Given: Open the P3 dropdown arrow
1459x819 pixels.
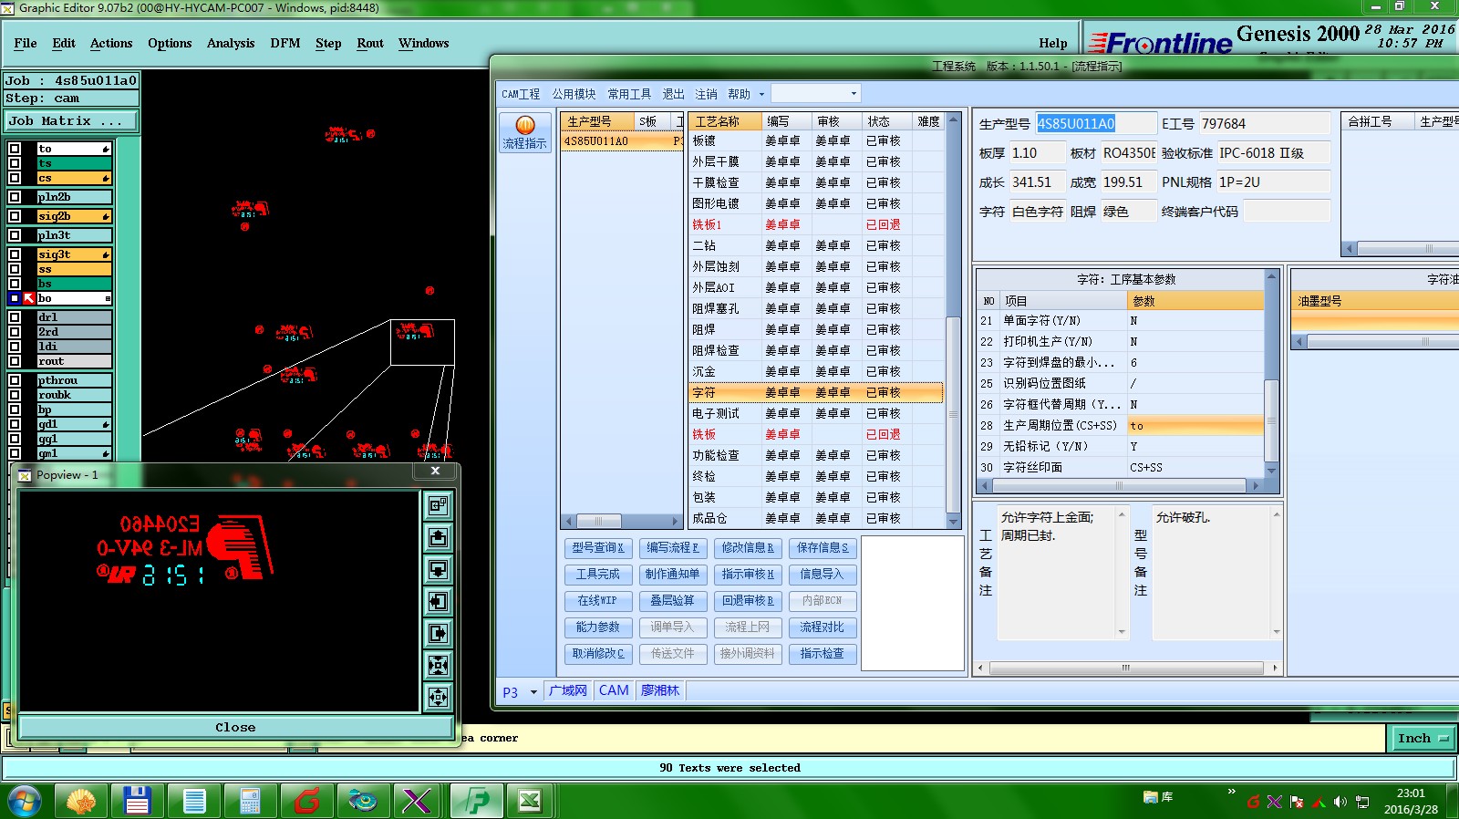Looking at the screenshot, I should pyautogui.click(x=533, y=692).
